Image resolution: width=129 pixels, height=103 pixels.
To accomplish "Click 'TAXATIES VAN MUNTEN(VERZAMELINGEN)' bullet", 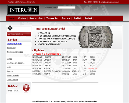I will click(x=56, y=39).
